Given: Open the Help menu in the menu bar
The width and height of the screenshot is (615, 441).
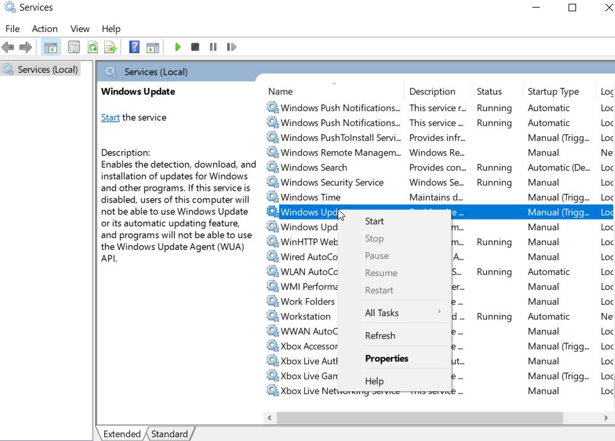Looking at the screenshot, I should click(x=111, y=29).
